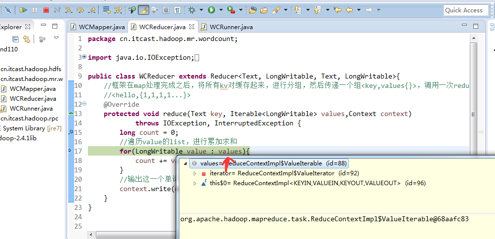Maximize the editor area
Screen dimensions: 495x239
click(475, 26)
